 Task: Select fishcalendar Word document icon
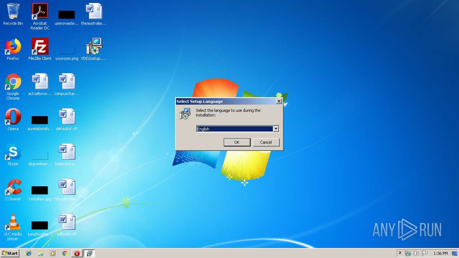pyautogui.click(x=67, y=190)
